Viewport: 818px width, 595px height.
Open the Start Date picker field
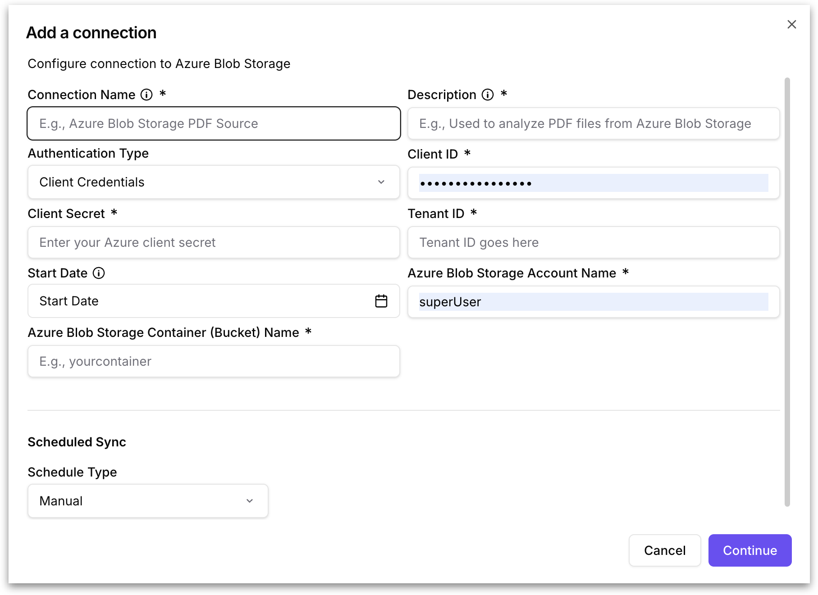(198, 301)
